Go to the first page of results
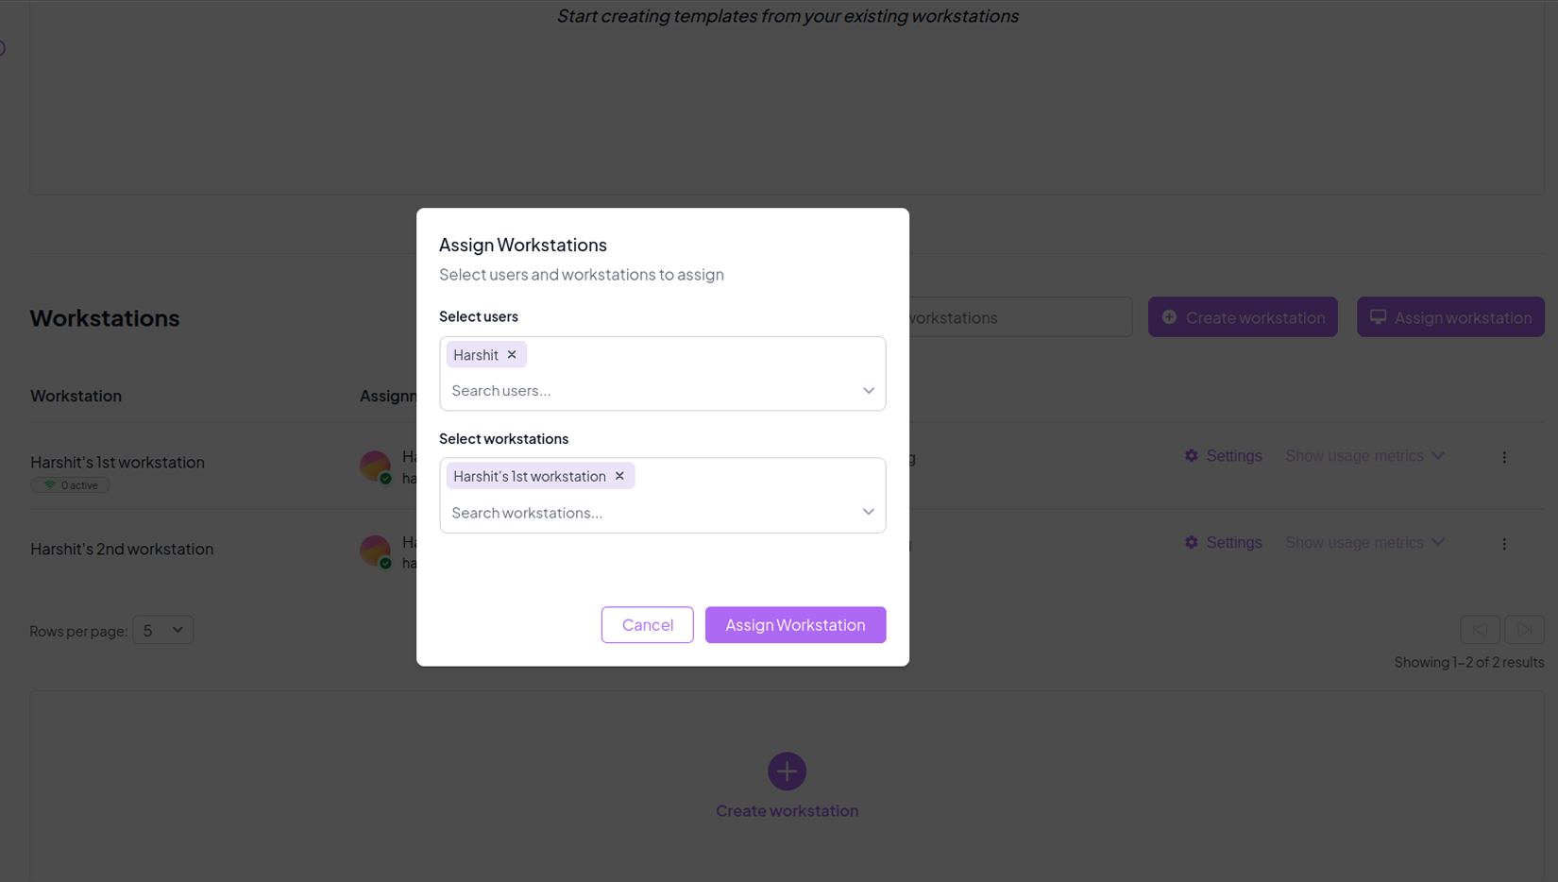 click(x=1480, y=630)
